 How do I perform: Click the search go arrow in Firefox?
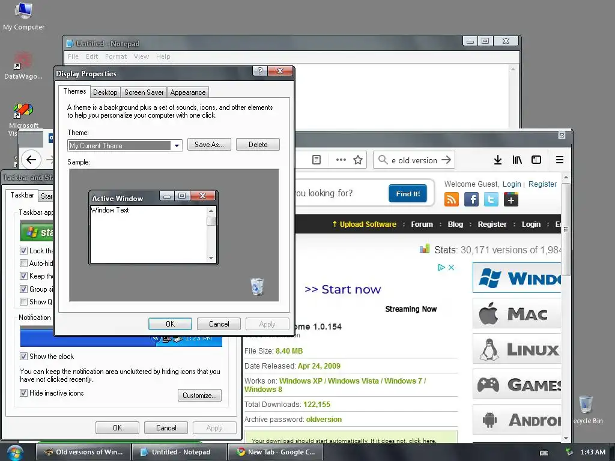tap(446, 160)
